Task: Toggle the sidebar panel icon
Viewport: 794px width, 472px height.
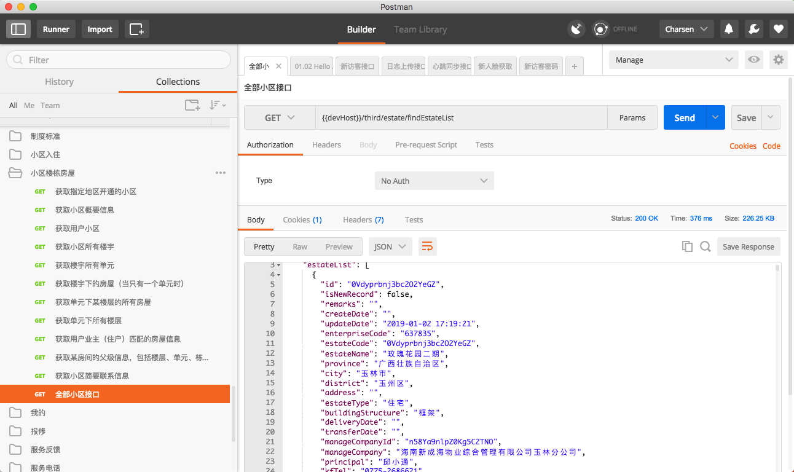Action: click(19, 29)
